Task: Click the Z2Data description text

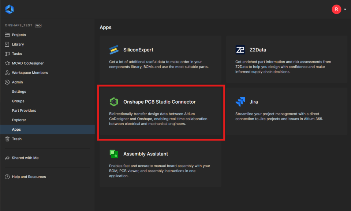Action: click(283, 67)
